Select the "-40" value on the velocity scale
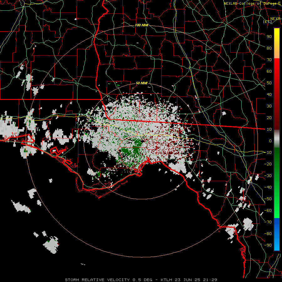This screenshot has width=282, height=282. click(268, 187)
